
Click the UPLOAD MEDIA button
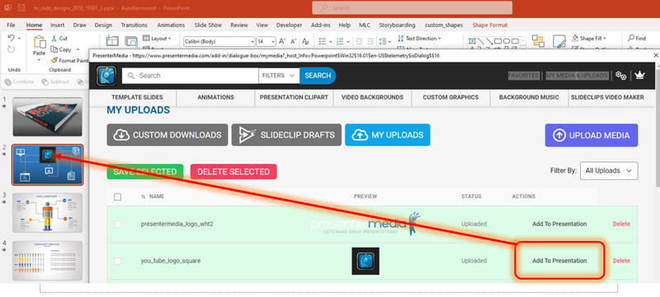592,135
